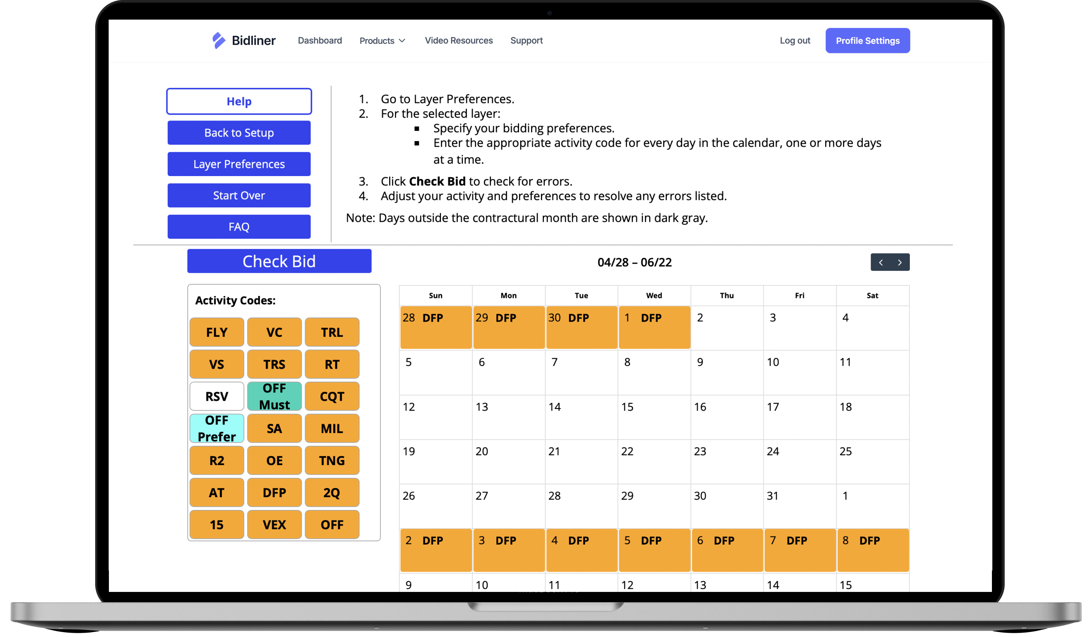Click calendar day 28 DFP on Sunday
Viewport: 1092px width, 637px height.
point(436,327)
